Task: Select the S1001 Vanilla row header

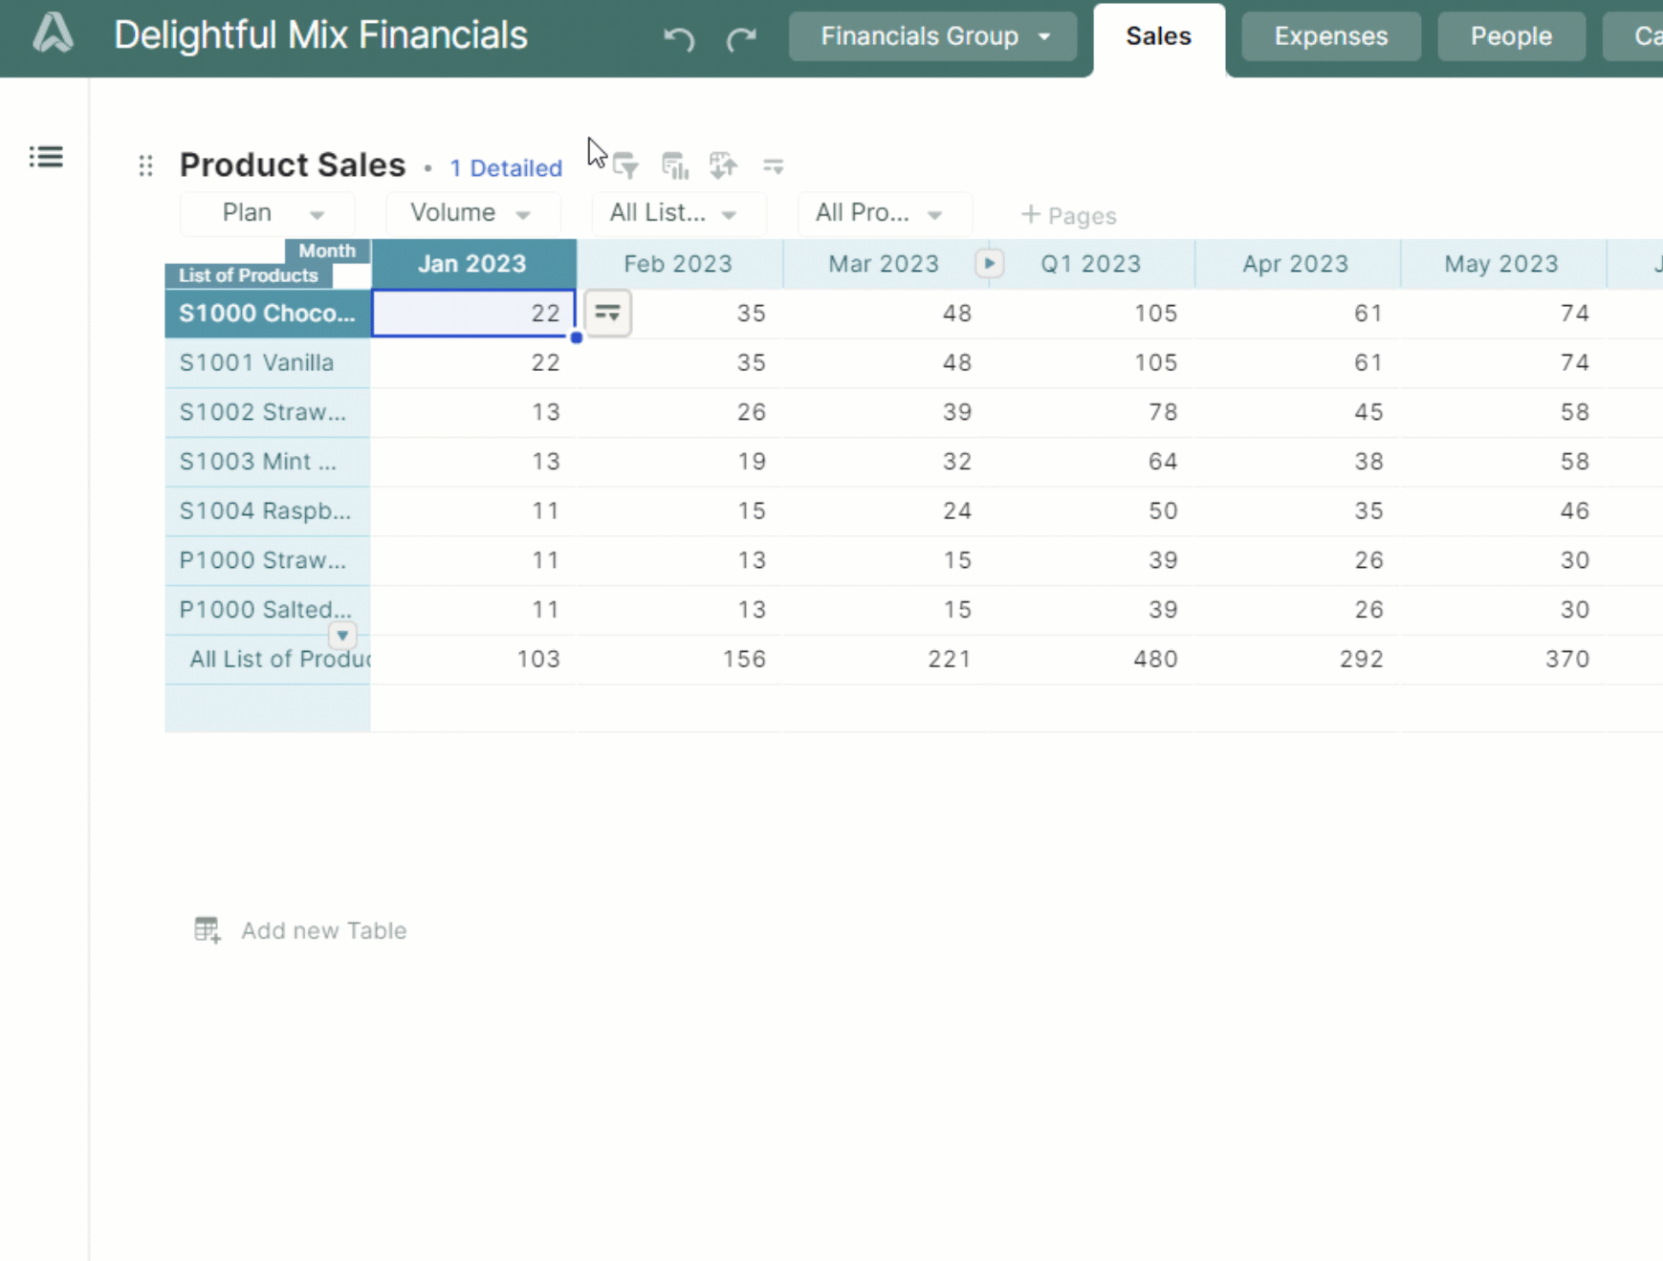Action: (x=268, y=362)
